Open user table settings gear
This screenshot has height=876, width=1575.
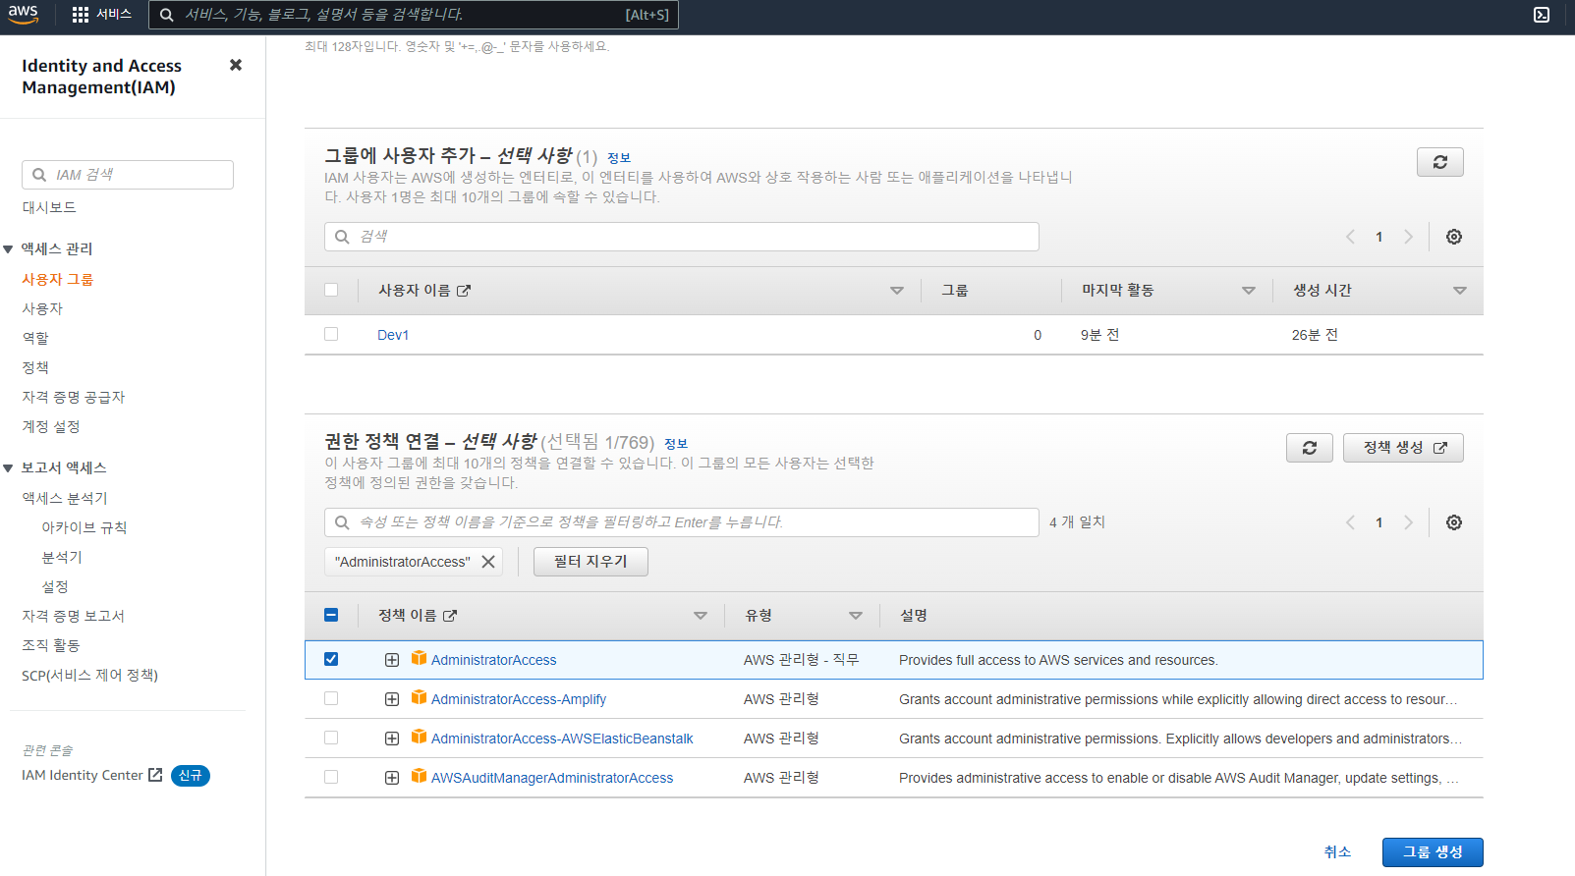click(x=1454, y=237)
